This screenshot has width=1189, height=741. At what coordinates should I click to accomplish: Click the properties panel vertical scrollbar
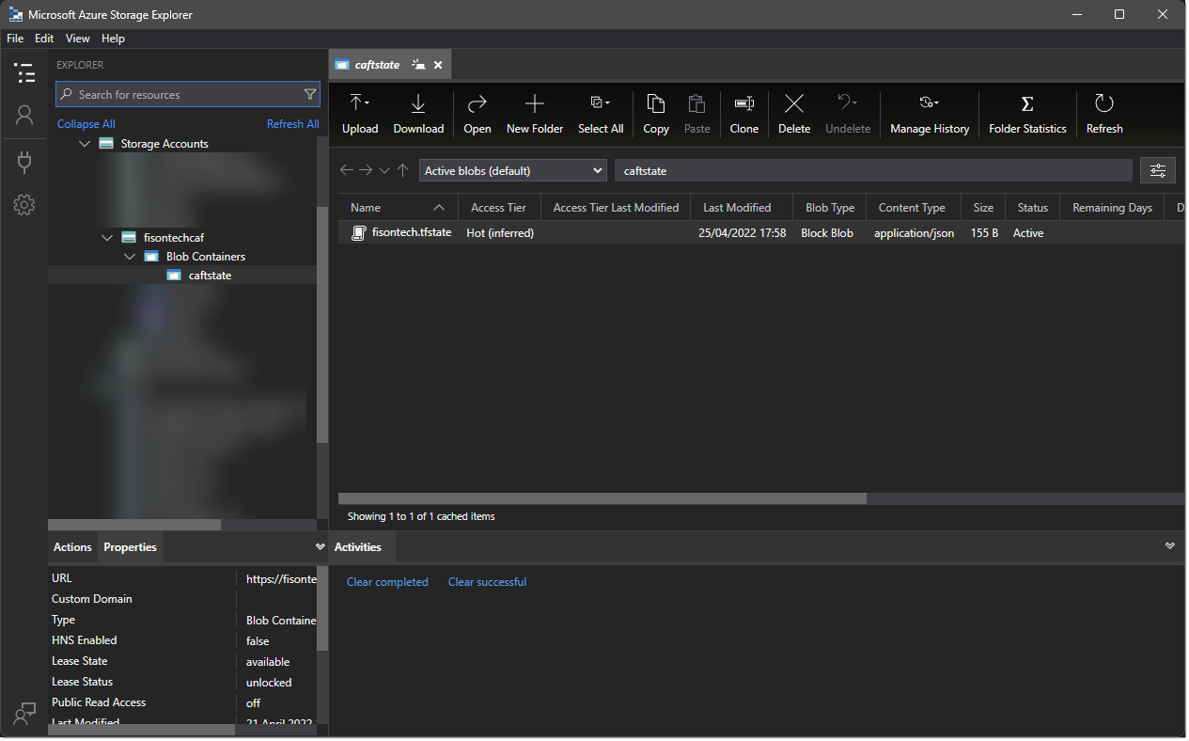click(x=322, y=608)
